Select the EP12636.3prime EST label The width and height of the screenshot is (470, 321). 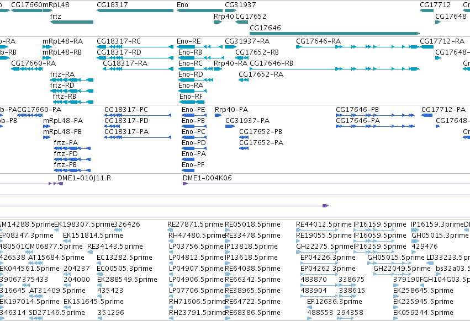[335, 302]
